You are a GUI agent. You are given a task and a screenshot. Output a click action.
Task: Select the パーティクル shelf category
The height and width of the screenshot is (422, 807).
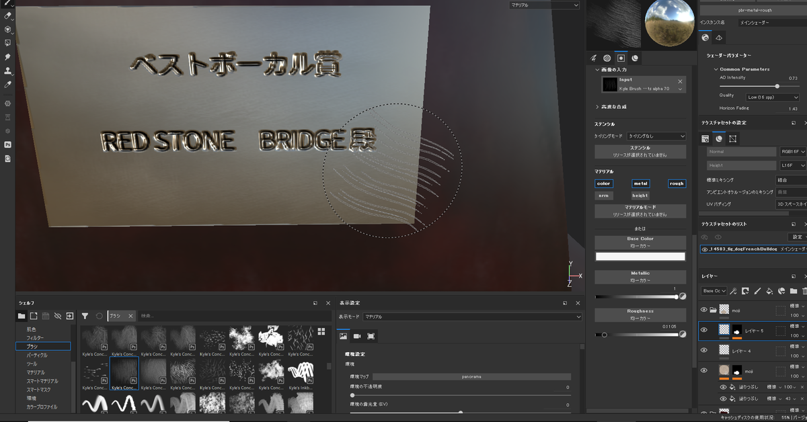37,355
